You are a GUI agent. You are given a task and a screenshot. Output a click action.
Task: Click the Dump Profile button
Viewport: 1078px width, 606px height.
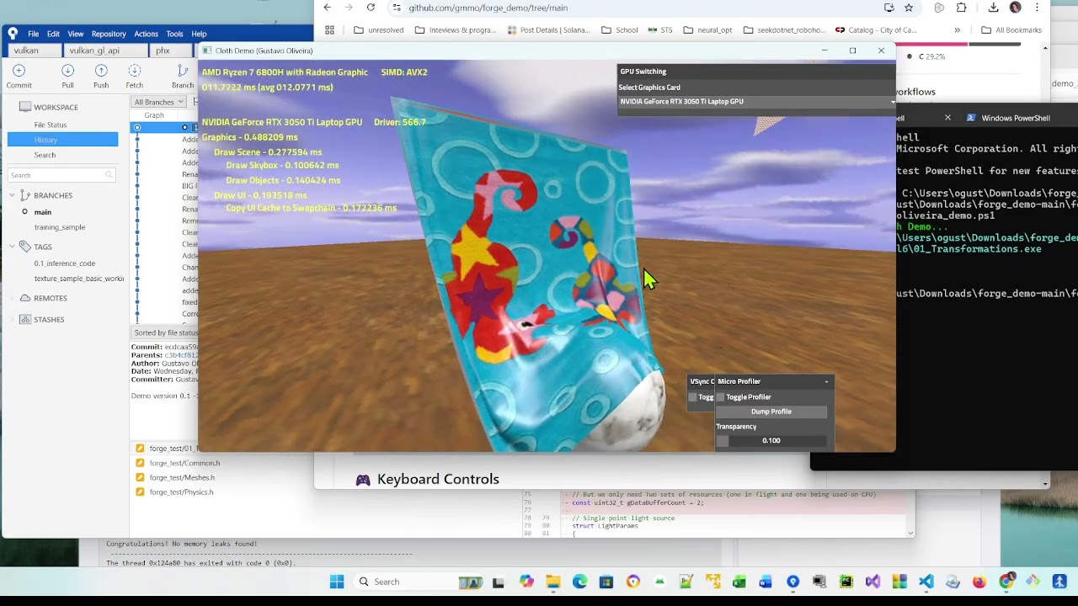[771, 412]
